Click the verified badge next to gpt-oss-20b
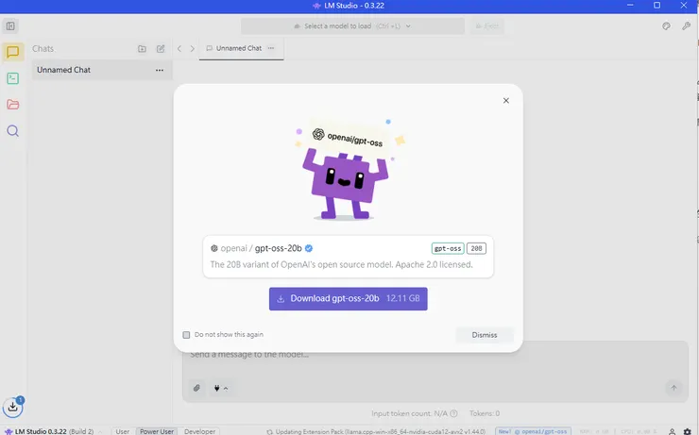 (x=309, y=248)
